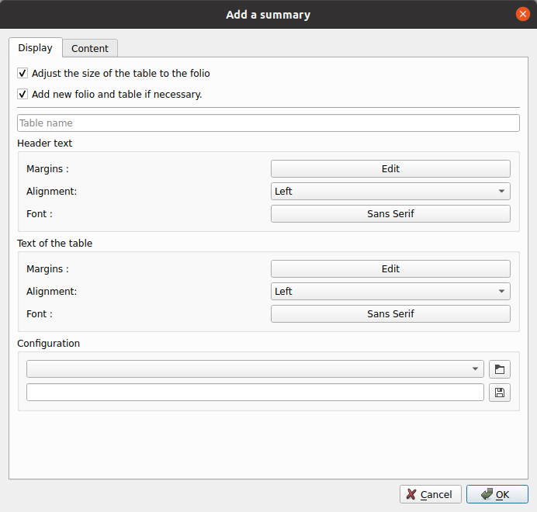Image resolution: width=537 pixels, height=512 pixels.
Task: Focus the Table name input field
Action: coord(268,123)
